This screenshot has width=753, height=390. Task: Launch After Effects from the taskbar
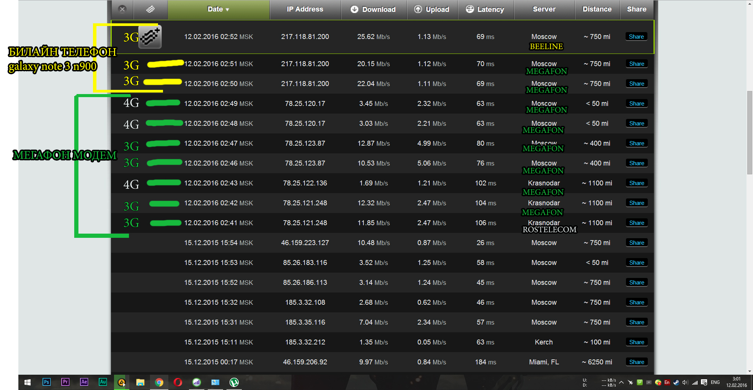tap(84, 382)
